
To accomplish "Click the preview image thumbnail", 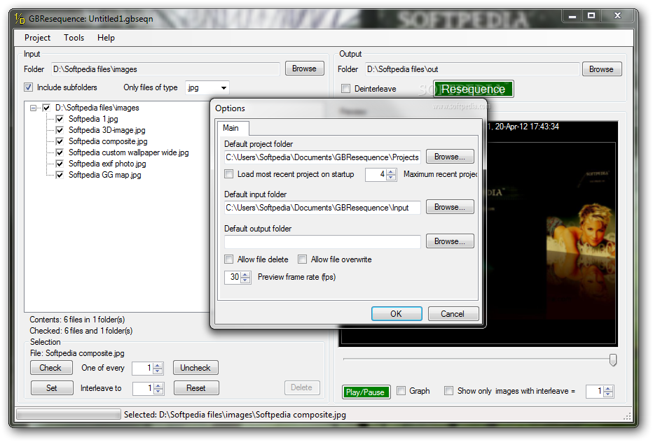I will click(551, 234).
